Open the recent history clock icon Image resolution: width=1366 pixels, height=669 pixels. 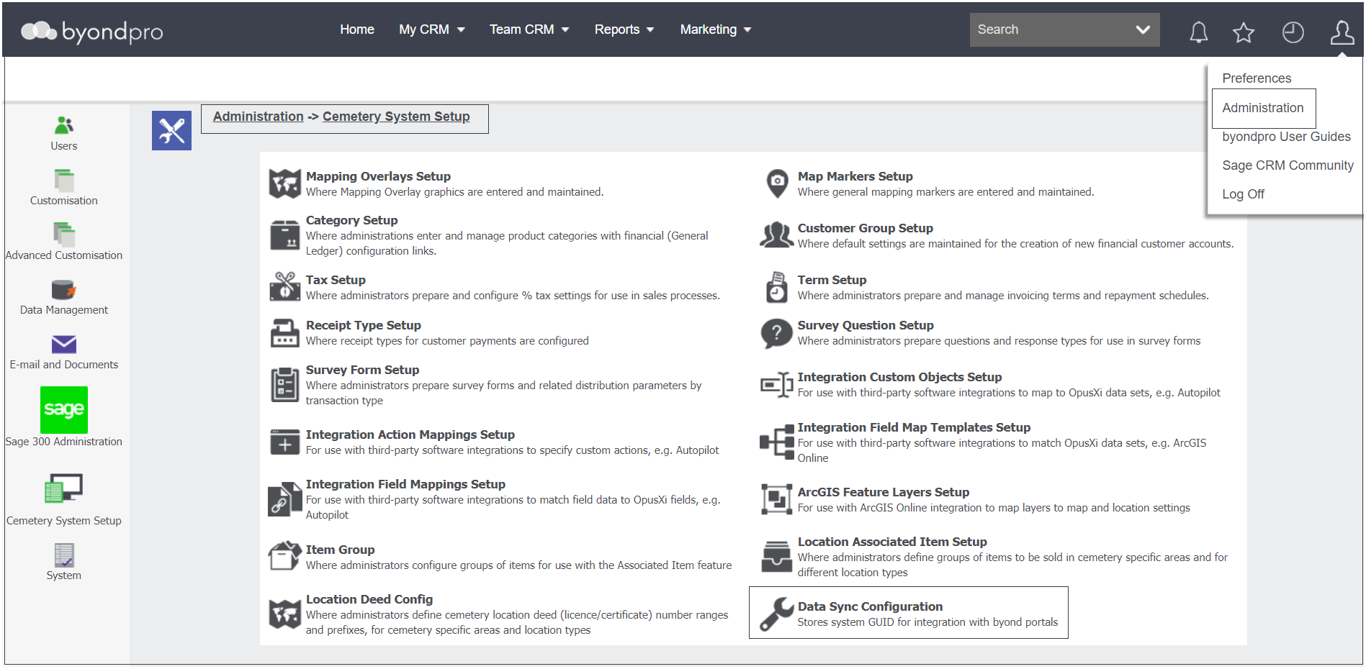coord(1293,32)
